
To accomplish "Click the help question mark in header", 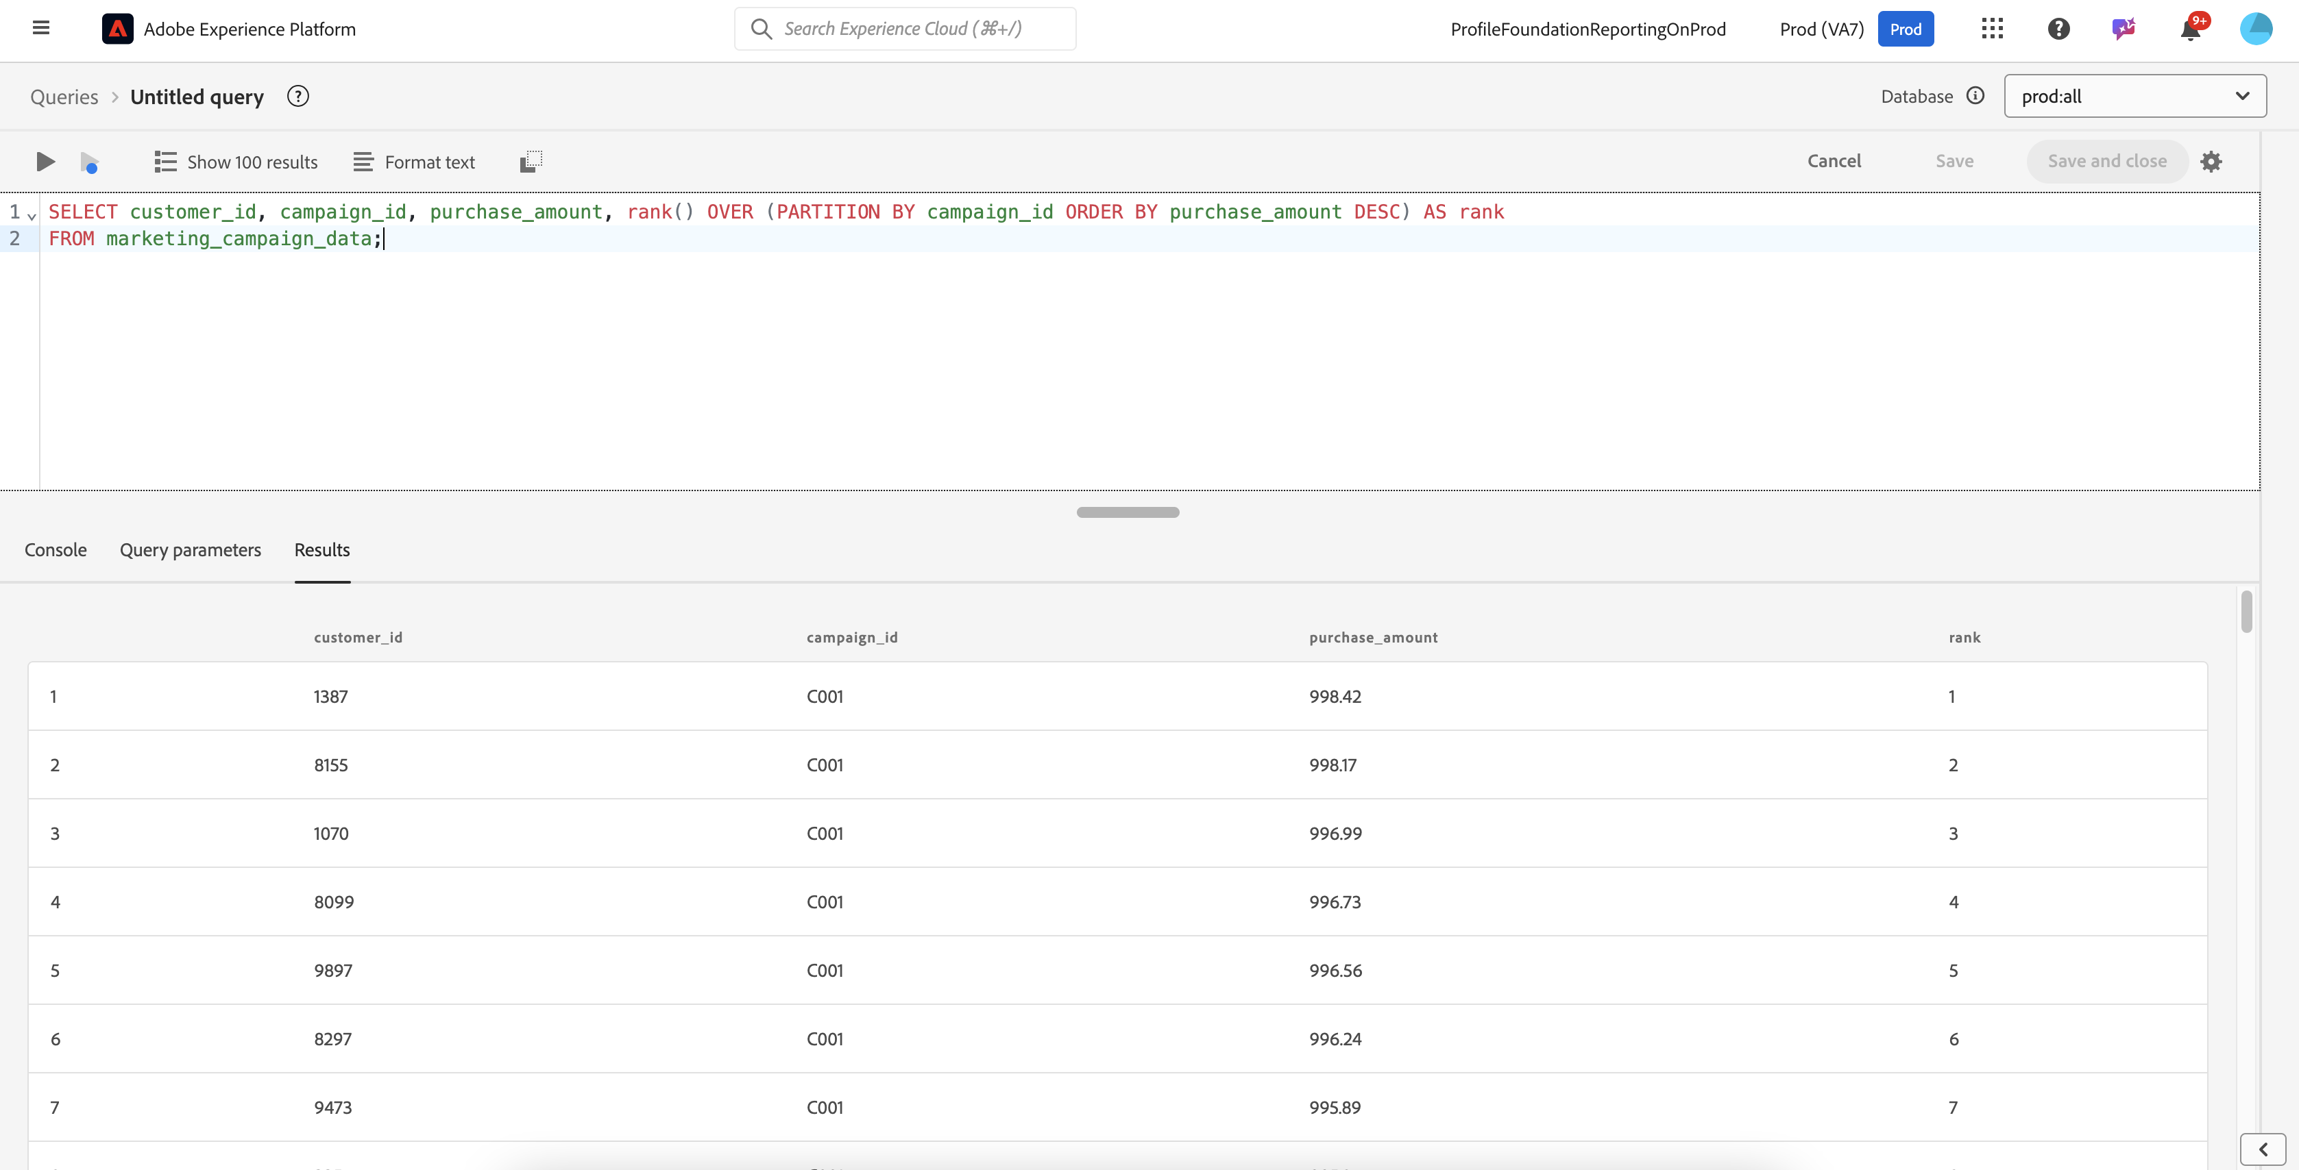I will click(2058, 29).
